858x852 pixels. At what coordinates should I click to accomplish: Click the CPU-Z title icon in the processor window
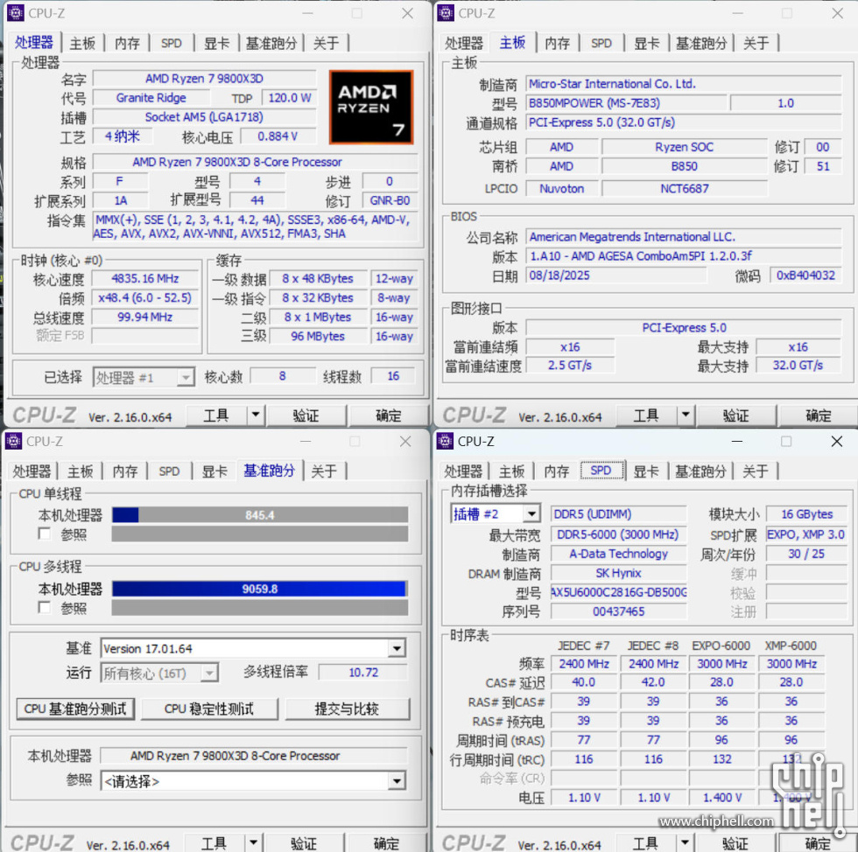click(x=15, y=13)
